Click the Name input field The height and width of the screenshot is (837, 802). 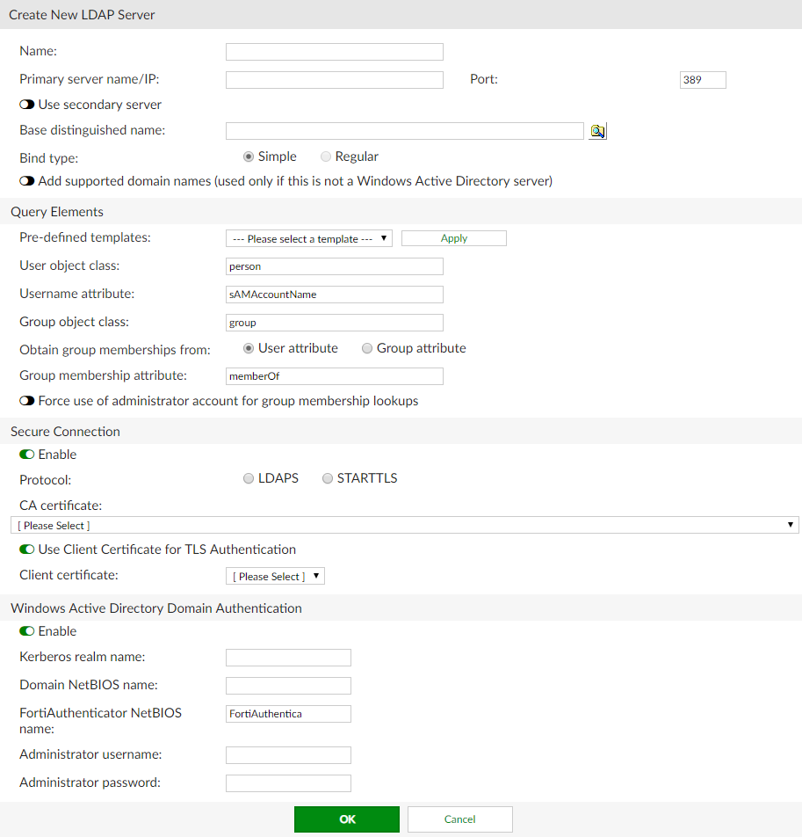[x=334, y=51]
